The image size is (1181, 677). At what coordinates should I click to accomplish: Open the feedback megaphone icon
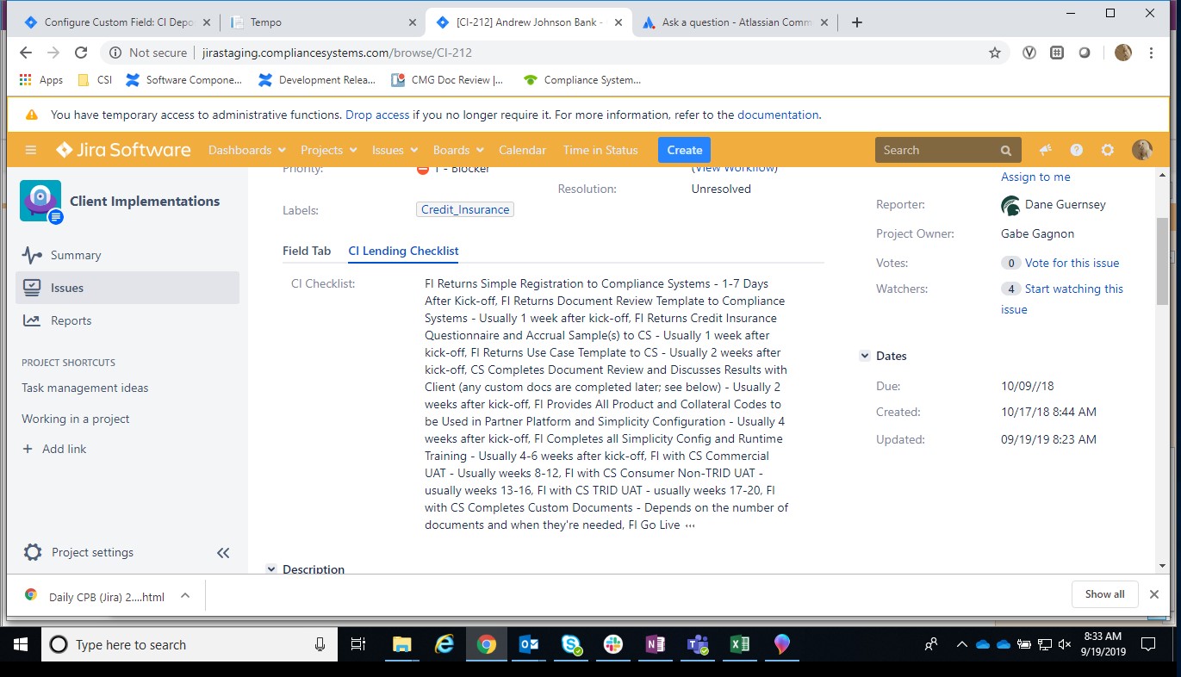point(1046,150)
